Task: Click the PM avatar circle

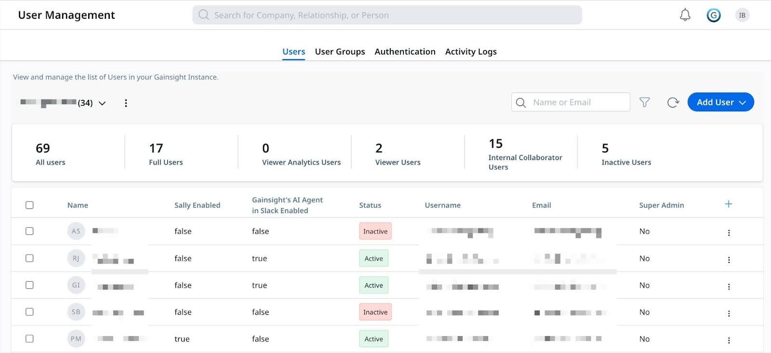Action: tap(76, 339)
